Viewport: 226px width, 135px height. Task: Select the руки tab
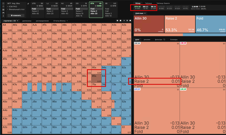click(137, 40)
